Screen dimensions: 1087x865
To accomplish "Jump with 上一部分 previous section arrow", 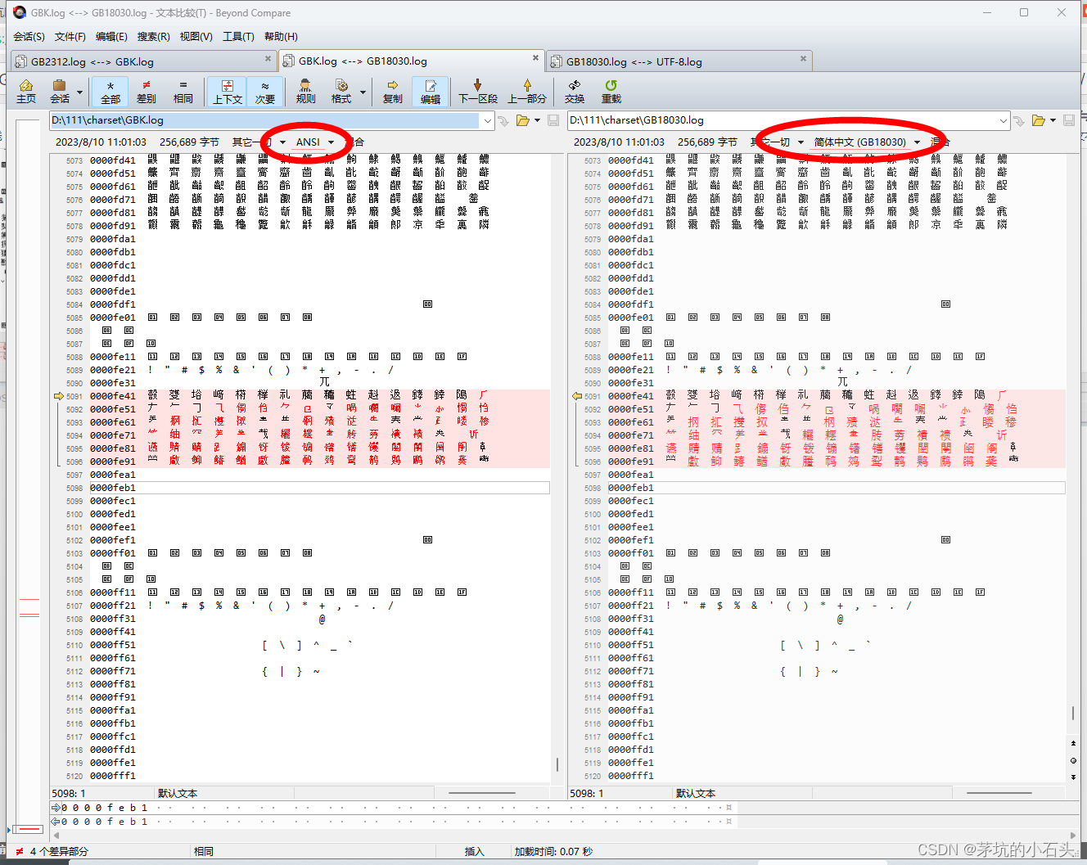I will 527,91.
